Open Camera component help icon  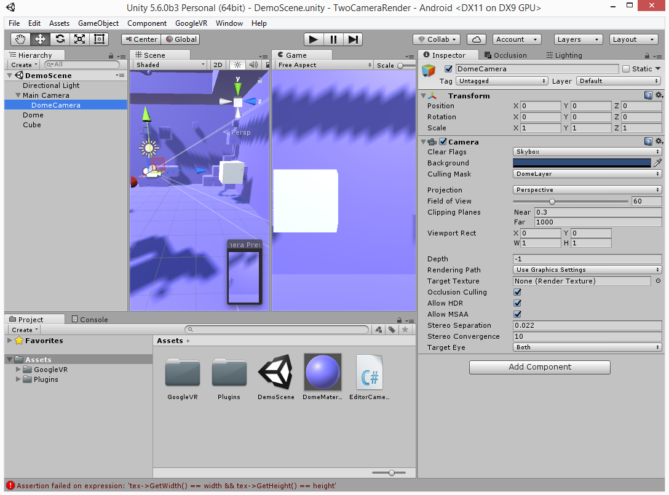(648, 141)
